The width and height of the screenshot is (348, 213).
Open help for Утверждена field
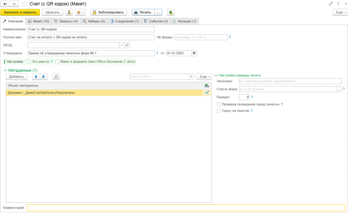[157, 53]
